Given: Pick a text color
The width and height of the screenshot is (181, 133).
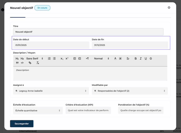Looking at the screenshot, I should tap(115, 59).
